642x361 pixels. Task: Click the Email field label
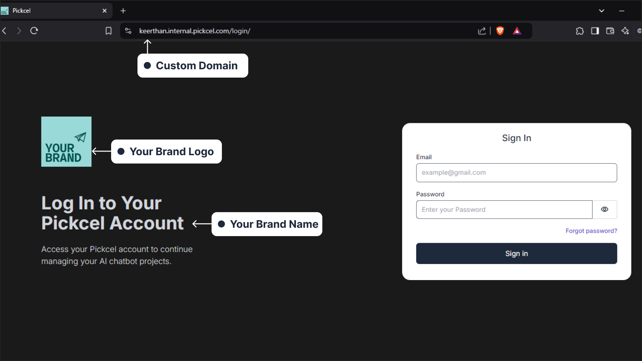424,157
